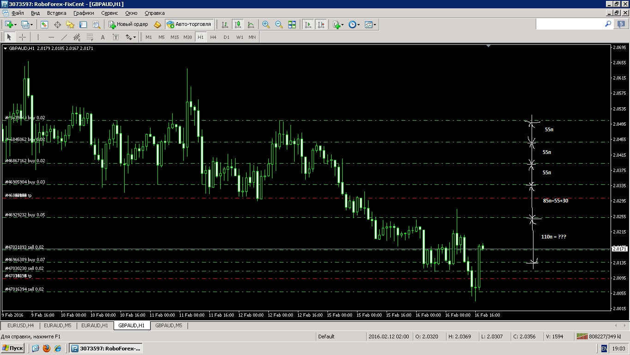
Task: Switch timeframe to D1
Action: tap(226, 37)
